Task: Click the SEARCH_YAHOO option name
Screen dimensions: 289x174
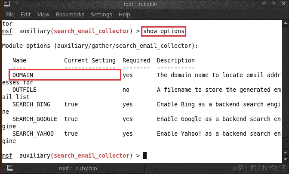Action: [33, 134]
